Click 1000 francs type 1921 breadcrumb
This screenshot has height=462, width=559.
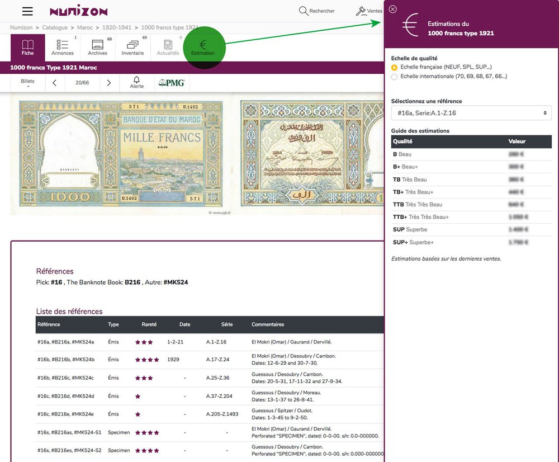pyautogui.click(x=170, y=27)
